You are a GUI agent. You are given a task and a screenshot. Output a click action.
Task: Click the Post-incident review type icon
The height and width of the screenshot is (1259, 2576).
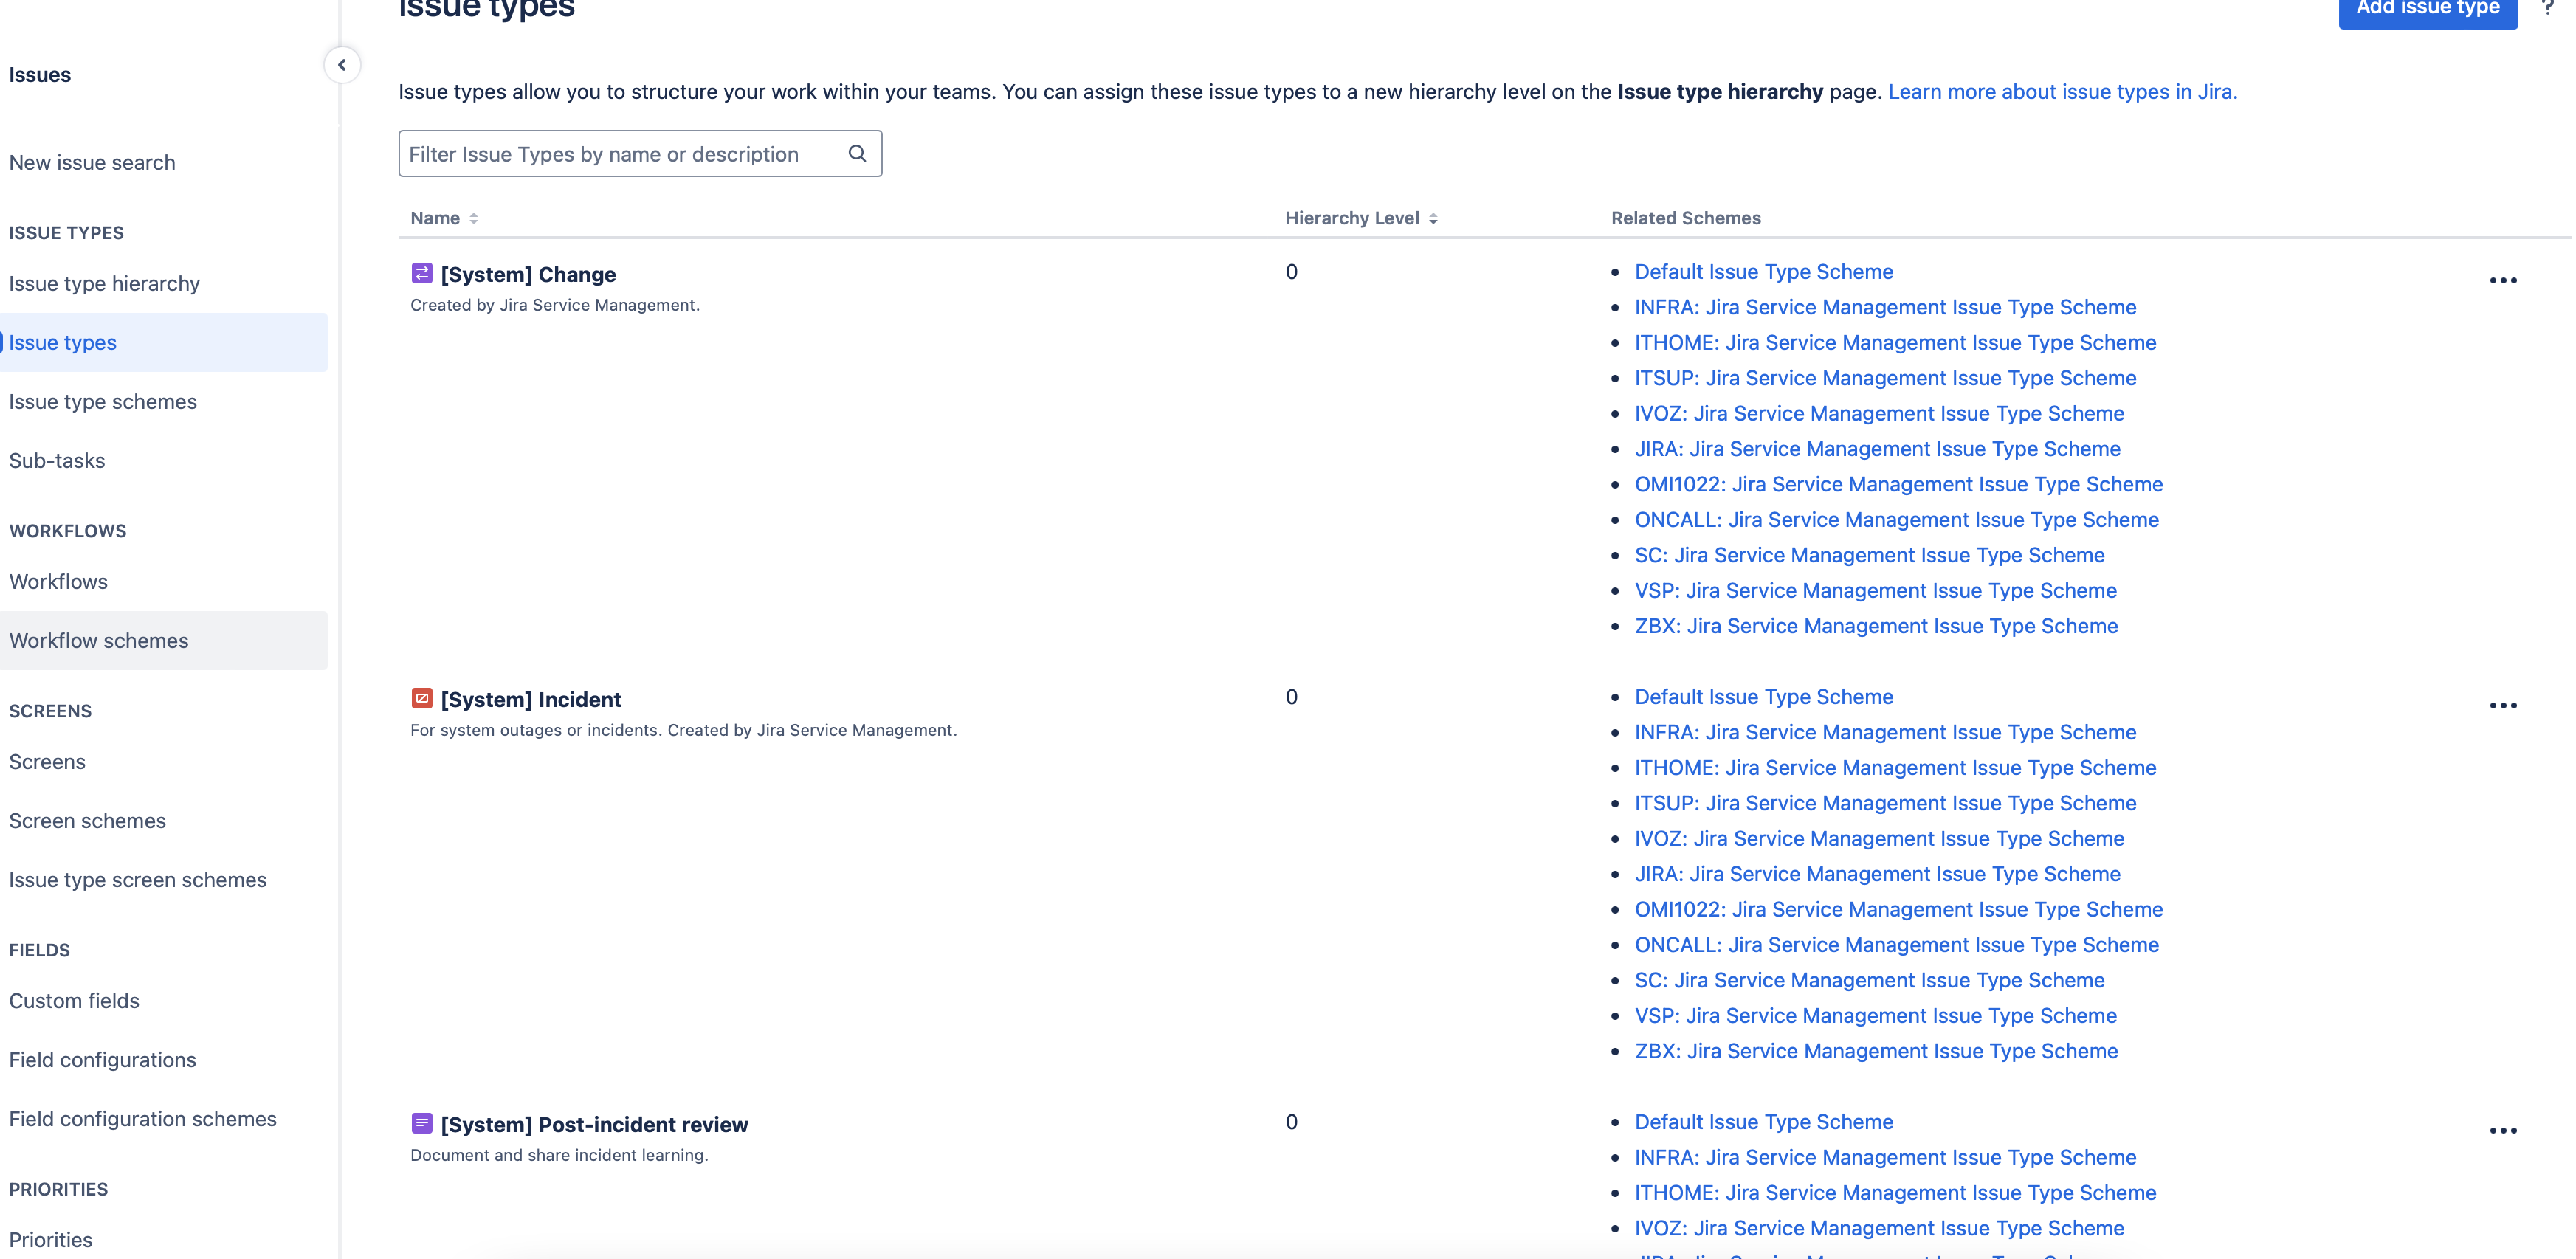[x=422, y=1123]
